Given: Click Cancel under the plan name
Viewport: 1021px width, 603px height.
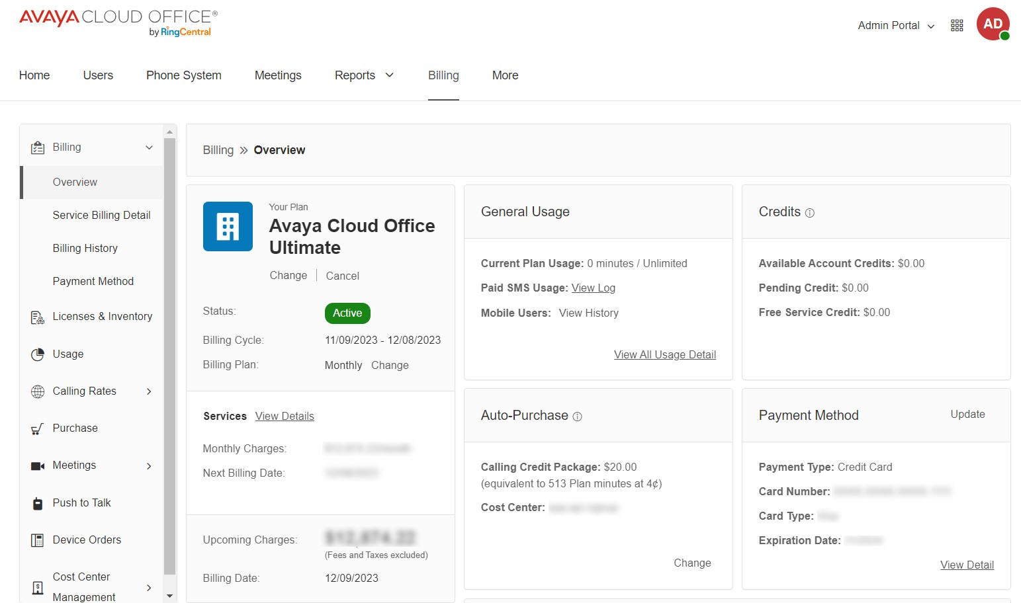Looking at the screenshot, I should [x=343, y=276].
